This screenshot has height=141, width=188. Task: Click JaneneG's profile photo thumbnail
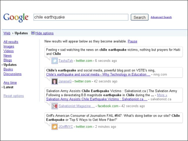[x=55, y=81]
